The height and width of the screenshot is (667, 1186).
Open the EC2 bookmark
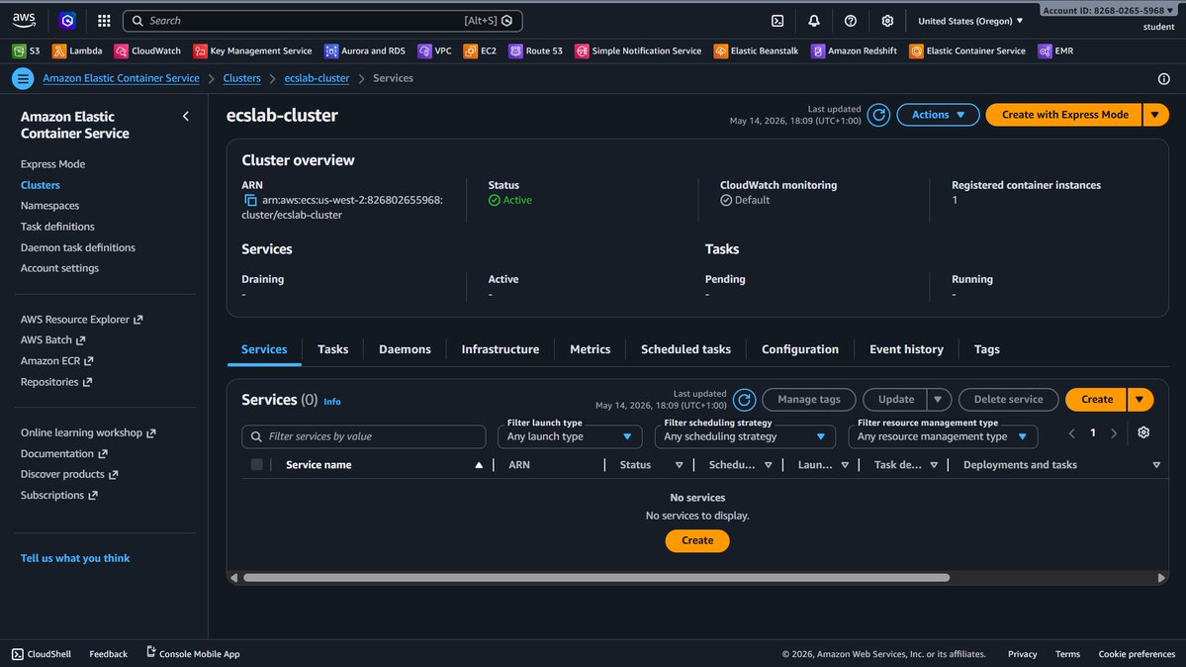coord(481,50)
